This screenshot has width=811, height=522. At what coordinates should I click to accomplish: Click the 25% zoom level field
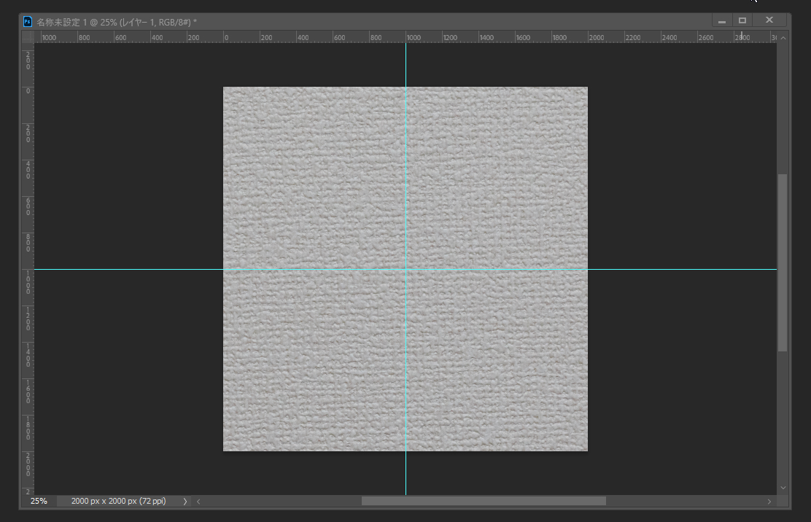pyautogui.click(x=39, y=502)
